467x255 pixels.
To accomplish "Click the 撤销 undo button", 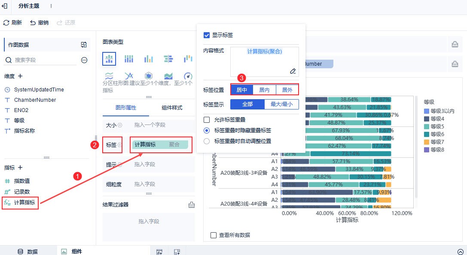I will (39, 23).
